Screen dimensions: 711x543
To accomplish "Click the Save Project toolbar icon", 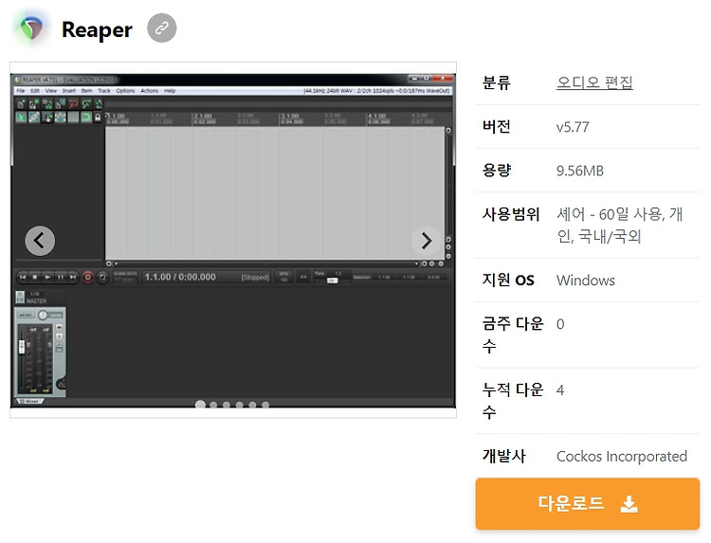I will tap(47, 104).
